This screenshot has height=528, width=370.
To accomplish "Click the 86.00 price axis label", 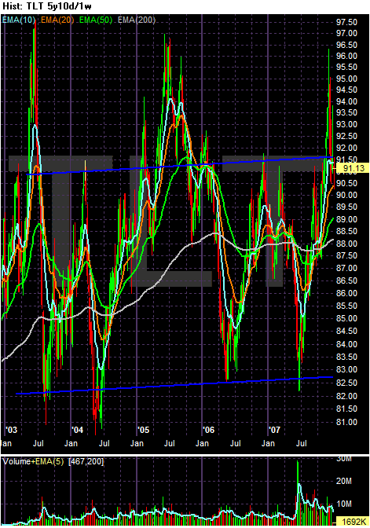I will [x=346, y=293].
